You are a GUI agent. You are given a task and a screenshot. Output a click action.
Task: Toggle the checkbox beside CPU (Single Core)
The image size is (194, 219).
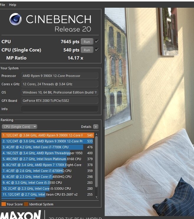point(97,50)
